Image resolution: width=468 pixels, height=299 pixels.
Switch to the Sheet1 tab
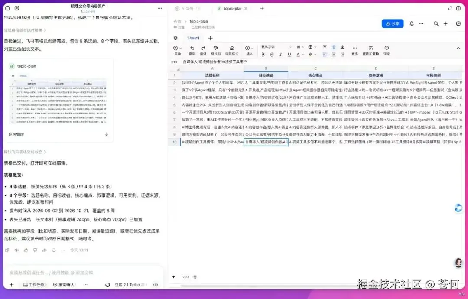[x=193, y=38]
